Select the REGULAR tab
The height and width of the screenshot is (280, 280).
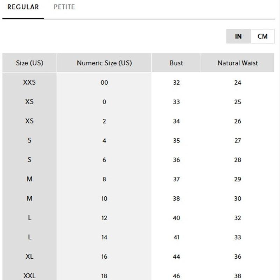[23, 7]
